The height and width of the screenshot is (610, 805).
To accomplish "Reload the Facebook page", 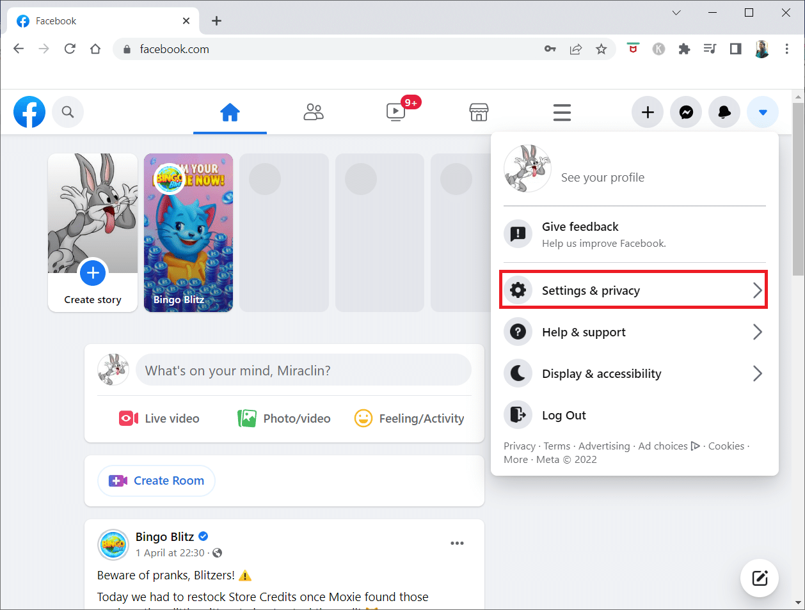I will coord(70,49).
